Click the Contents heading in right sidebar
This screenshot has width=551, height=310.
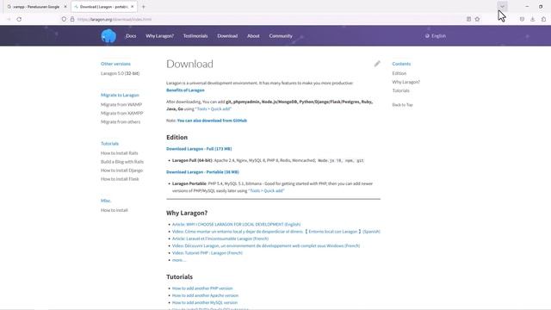click(401, 64)
